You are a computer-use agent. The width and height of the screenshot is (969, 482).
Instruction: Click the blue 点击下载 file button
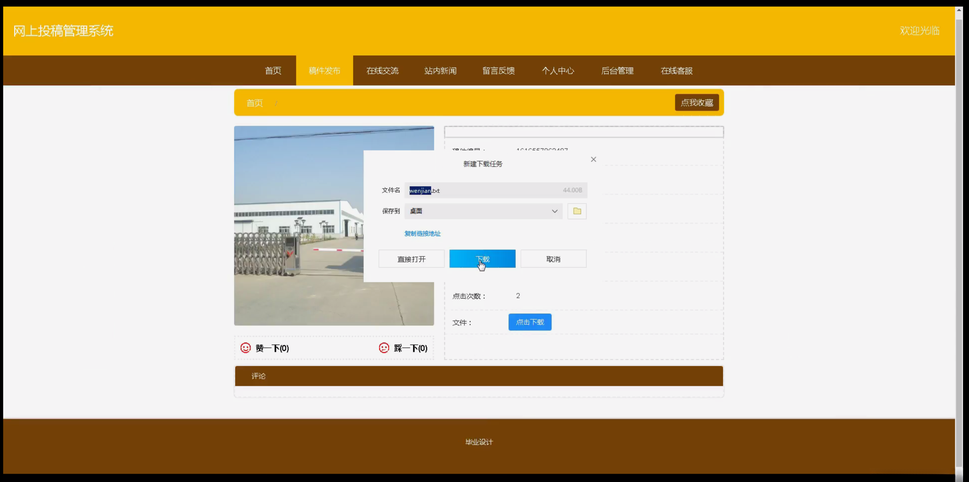coord(530,322)
